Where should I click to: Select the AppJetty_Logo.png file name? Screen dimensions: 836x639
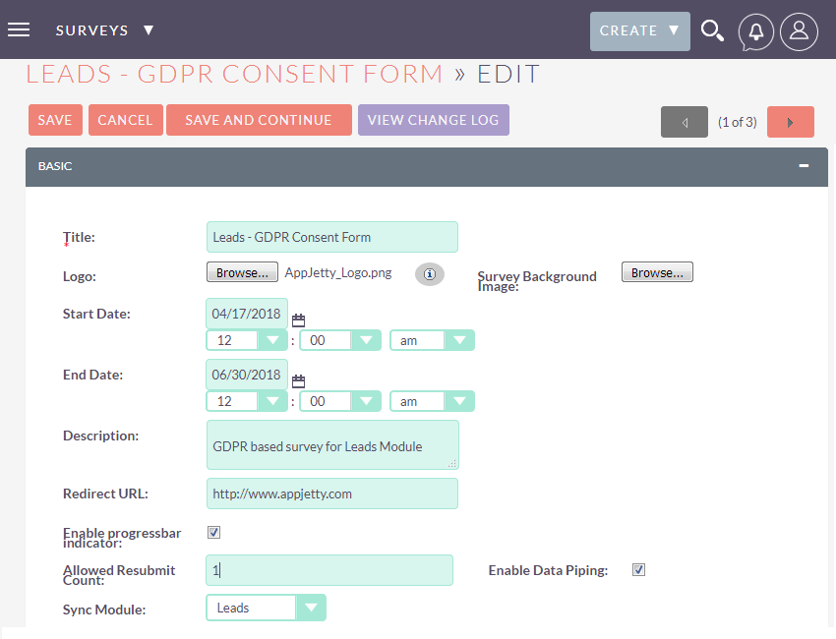point(338,273)
